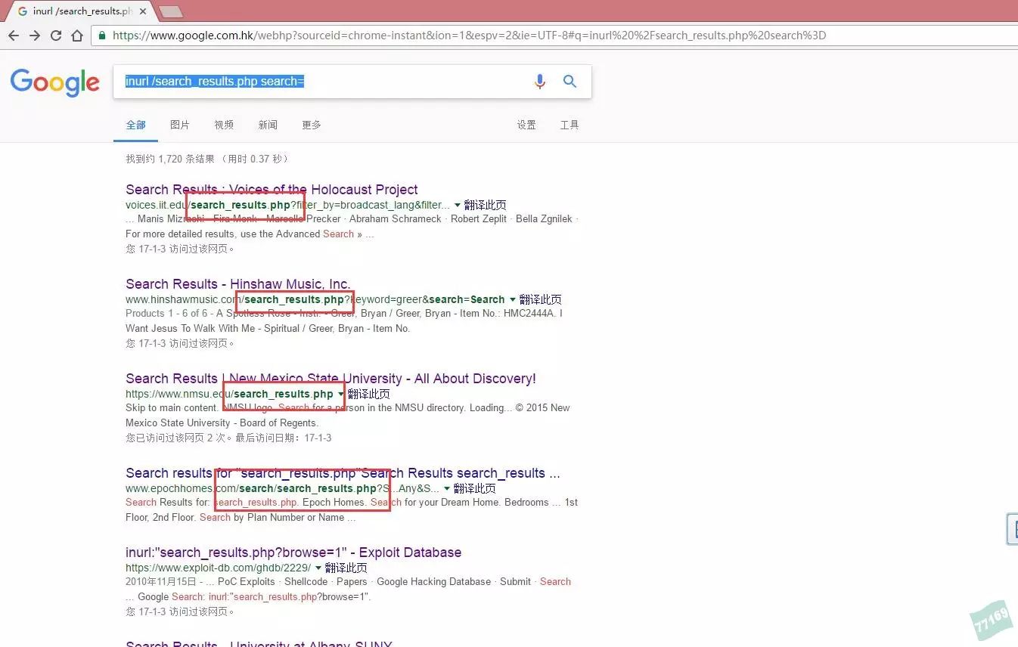
Task: Expand dropdown arrow beside voices.iit.edu URL
Action: 457,205
